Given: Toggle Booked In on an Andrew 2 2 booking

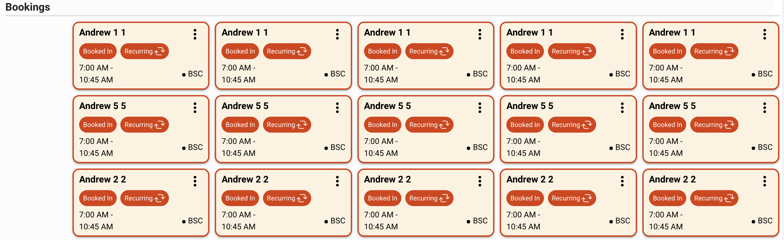Looking at the screenshot, I should click(97, 198).
